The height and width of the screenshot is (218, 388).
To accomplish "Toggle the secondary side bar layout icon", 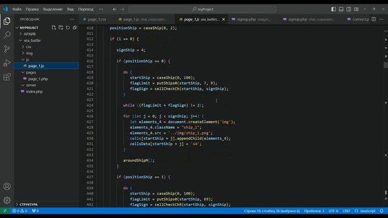I will [x=349, y=9].
